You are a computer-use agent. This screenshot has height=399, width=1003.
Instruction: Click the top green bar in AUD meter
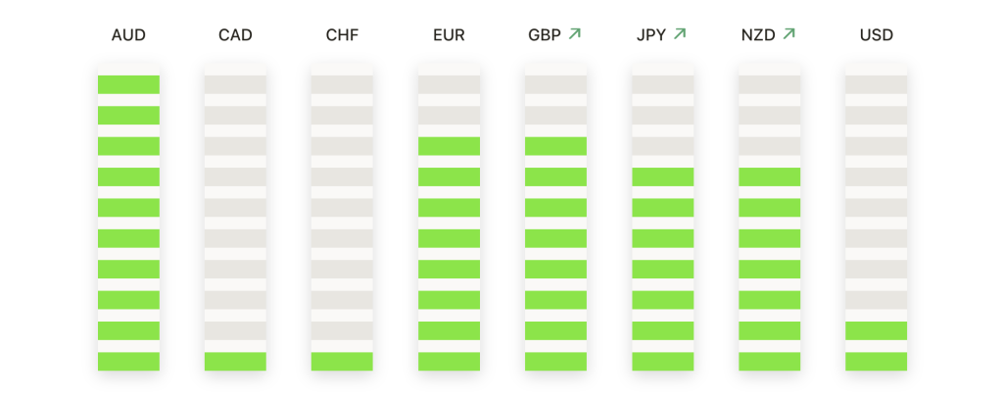(x=128, y=84)
